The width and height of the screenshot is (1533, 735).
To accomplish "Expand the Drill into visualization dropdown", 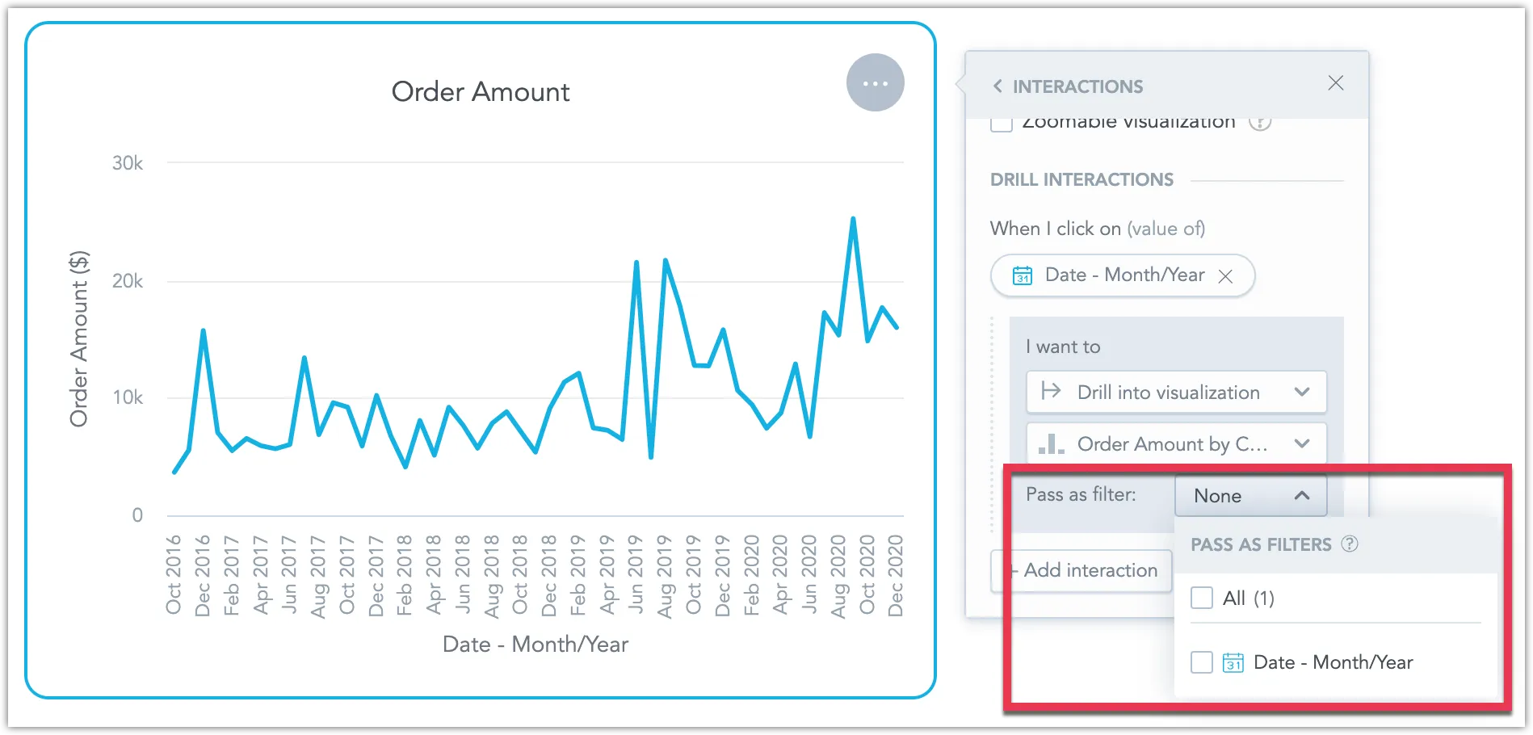I will 1301,392.
